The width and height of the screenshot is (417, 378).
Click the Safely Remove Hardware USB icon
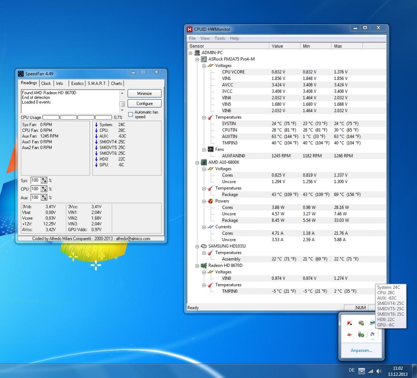361,334
